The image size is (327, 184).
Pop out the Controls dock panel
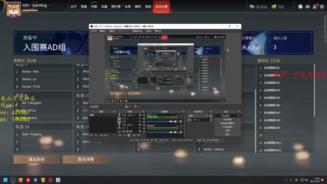pyautogui.click(x=239, y=112)
